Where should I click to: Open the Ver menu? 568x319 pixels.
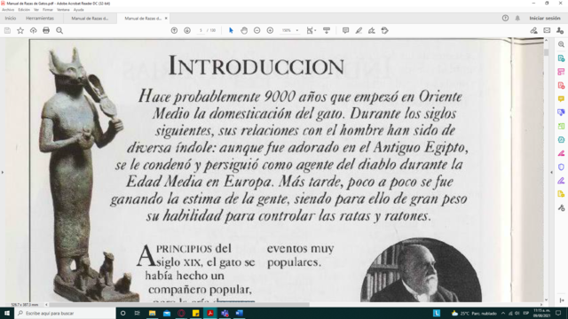pyautogui.click(x=36, y=10)
